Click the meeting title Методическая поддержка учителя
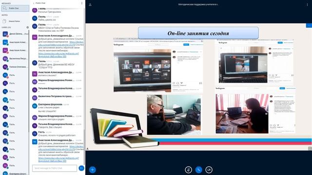 [x=198, y=4]
